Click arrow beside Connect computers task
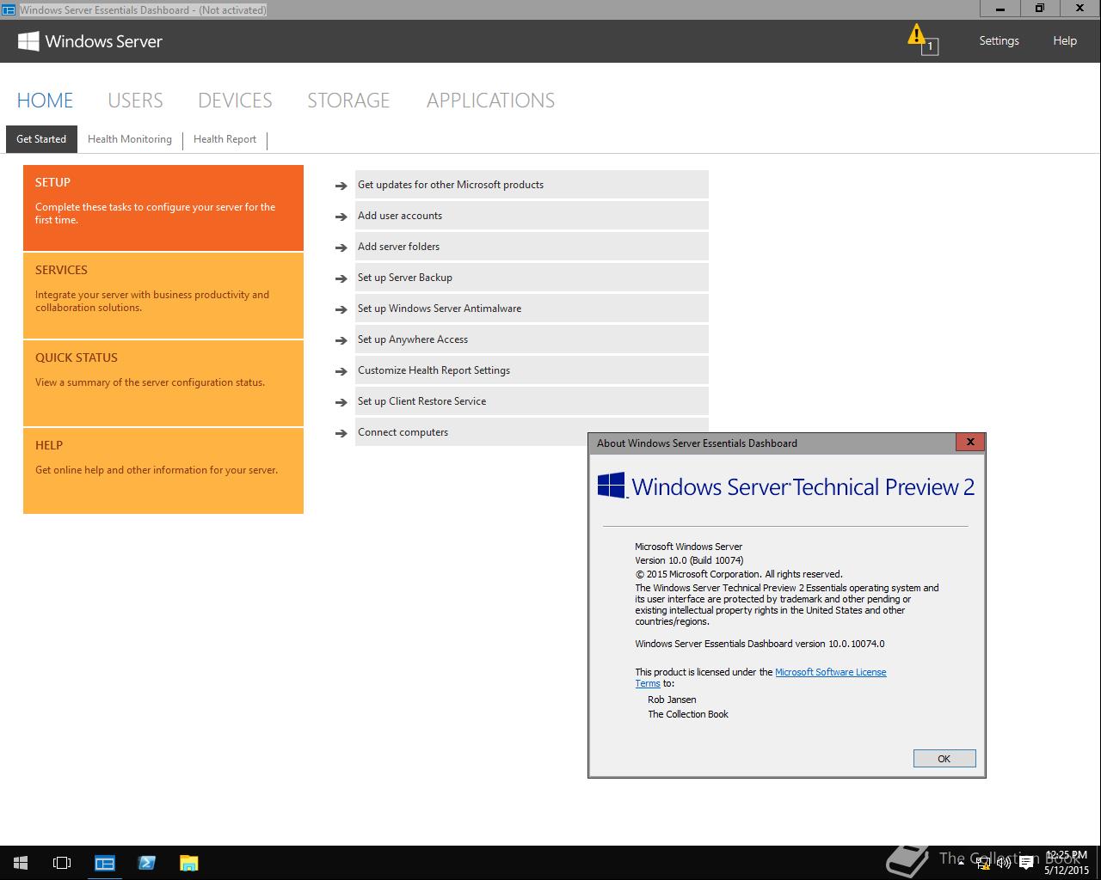The height and width of the screenshot is (880, 1101). [341, 433]
